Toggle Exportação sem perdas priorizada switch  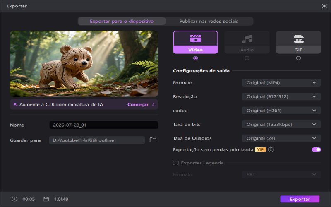coord(316,149)
